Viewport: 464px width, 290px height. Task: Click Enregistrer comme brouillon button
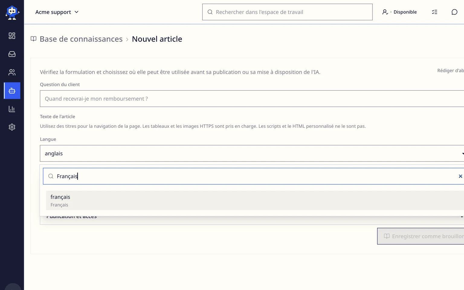pos(420,236)
